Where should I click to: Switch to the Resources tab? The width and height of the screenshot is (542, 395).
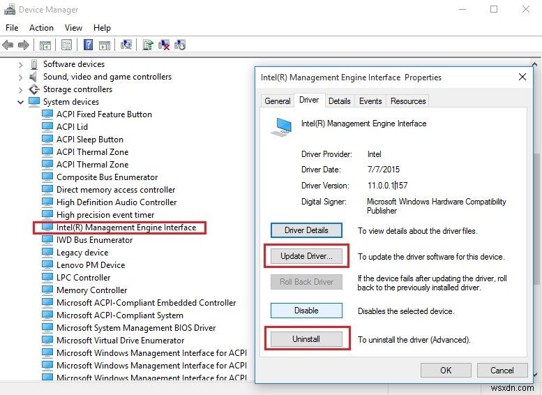tap(408, 101)
